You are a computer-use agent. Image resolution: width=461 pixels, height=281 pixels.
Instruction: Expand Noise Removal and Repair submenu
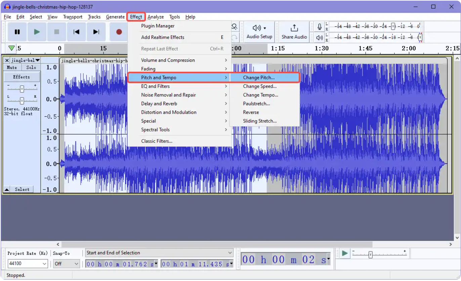click(180, 95)
